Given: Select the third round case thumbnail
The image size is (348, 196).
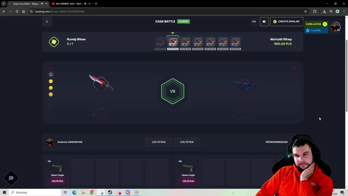Looking at the screenshot, I should click(185, 43).
